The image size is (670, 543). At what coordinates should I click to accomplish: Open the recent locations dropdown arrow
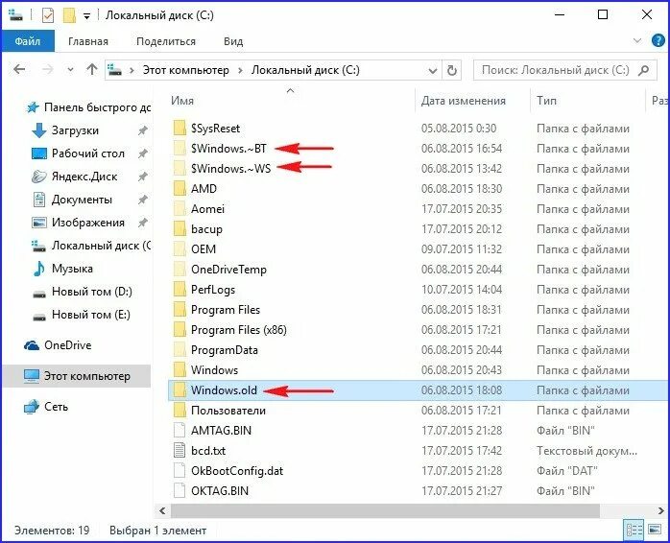pyautogui.click(x=70, y=70)
